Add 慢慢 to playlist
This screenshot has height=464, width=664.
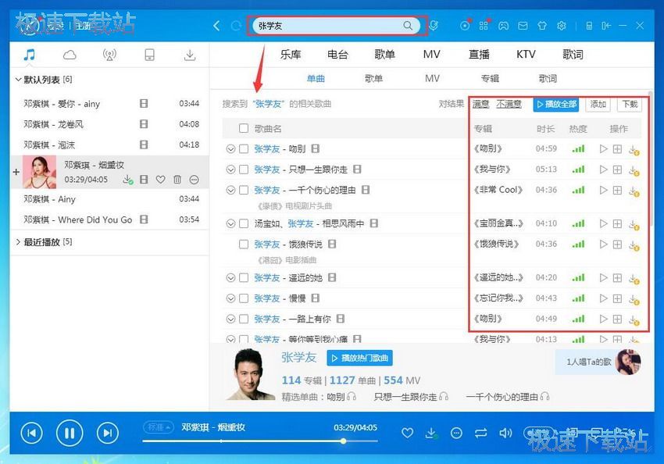[617, 298]
